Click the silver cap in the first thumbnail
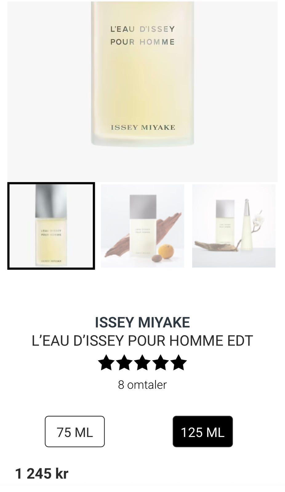Screen dimensions: 285x492 point(51,201)
